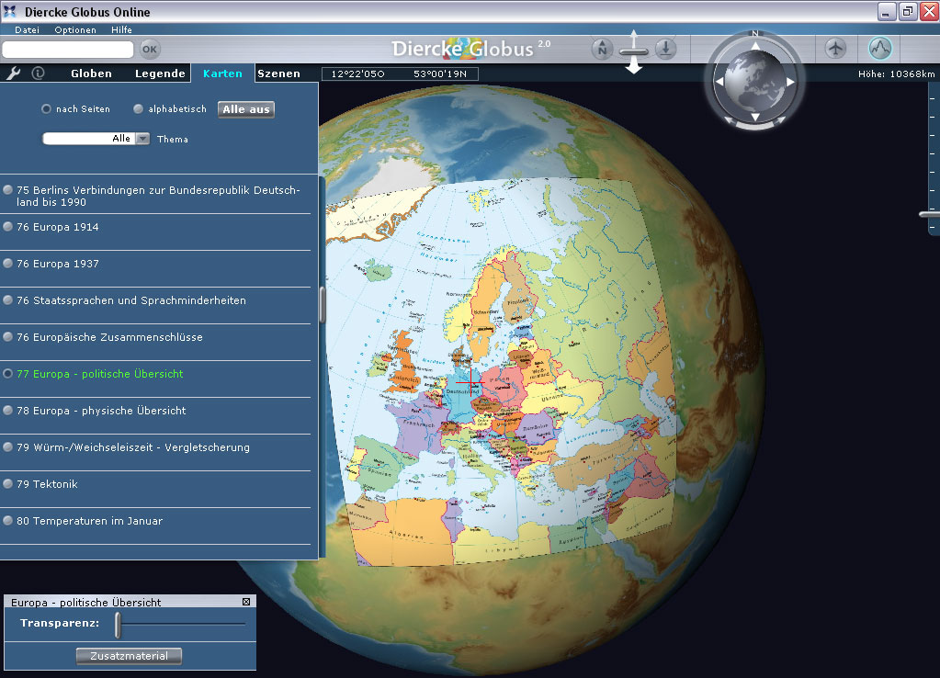Select the 'alphabetisch' sort option
940x678 pixels.
[x=139, y=109]
